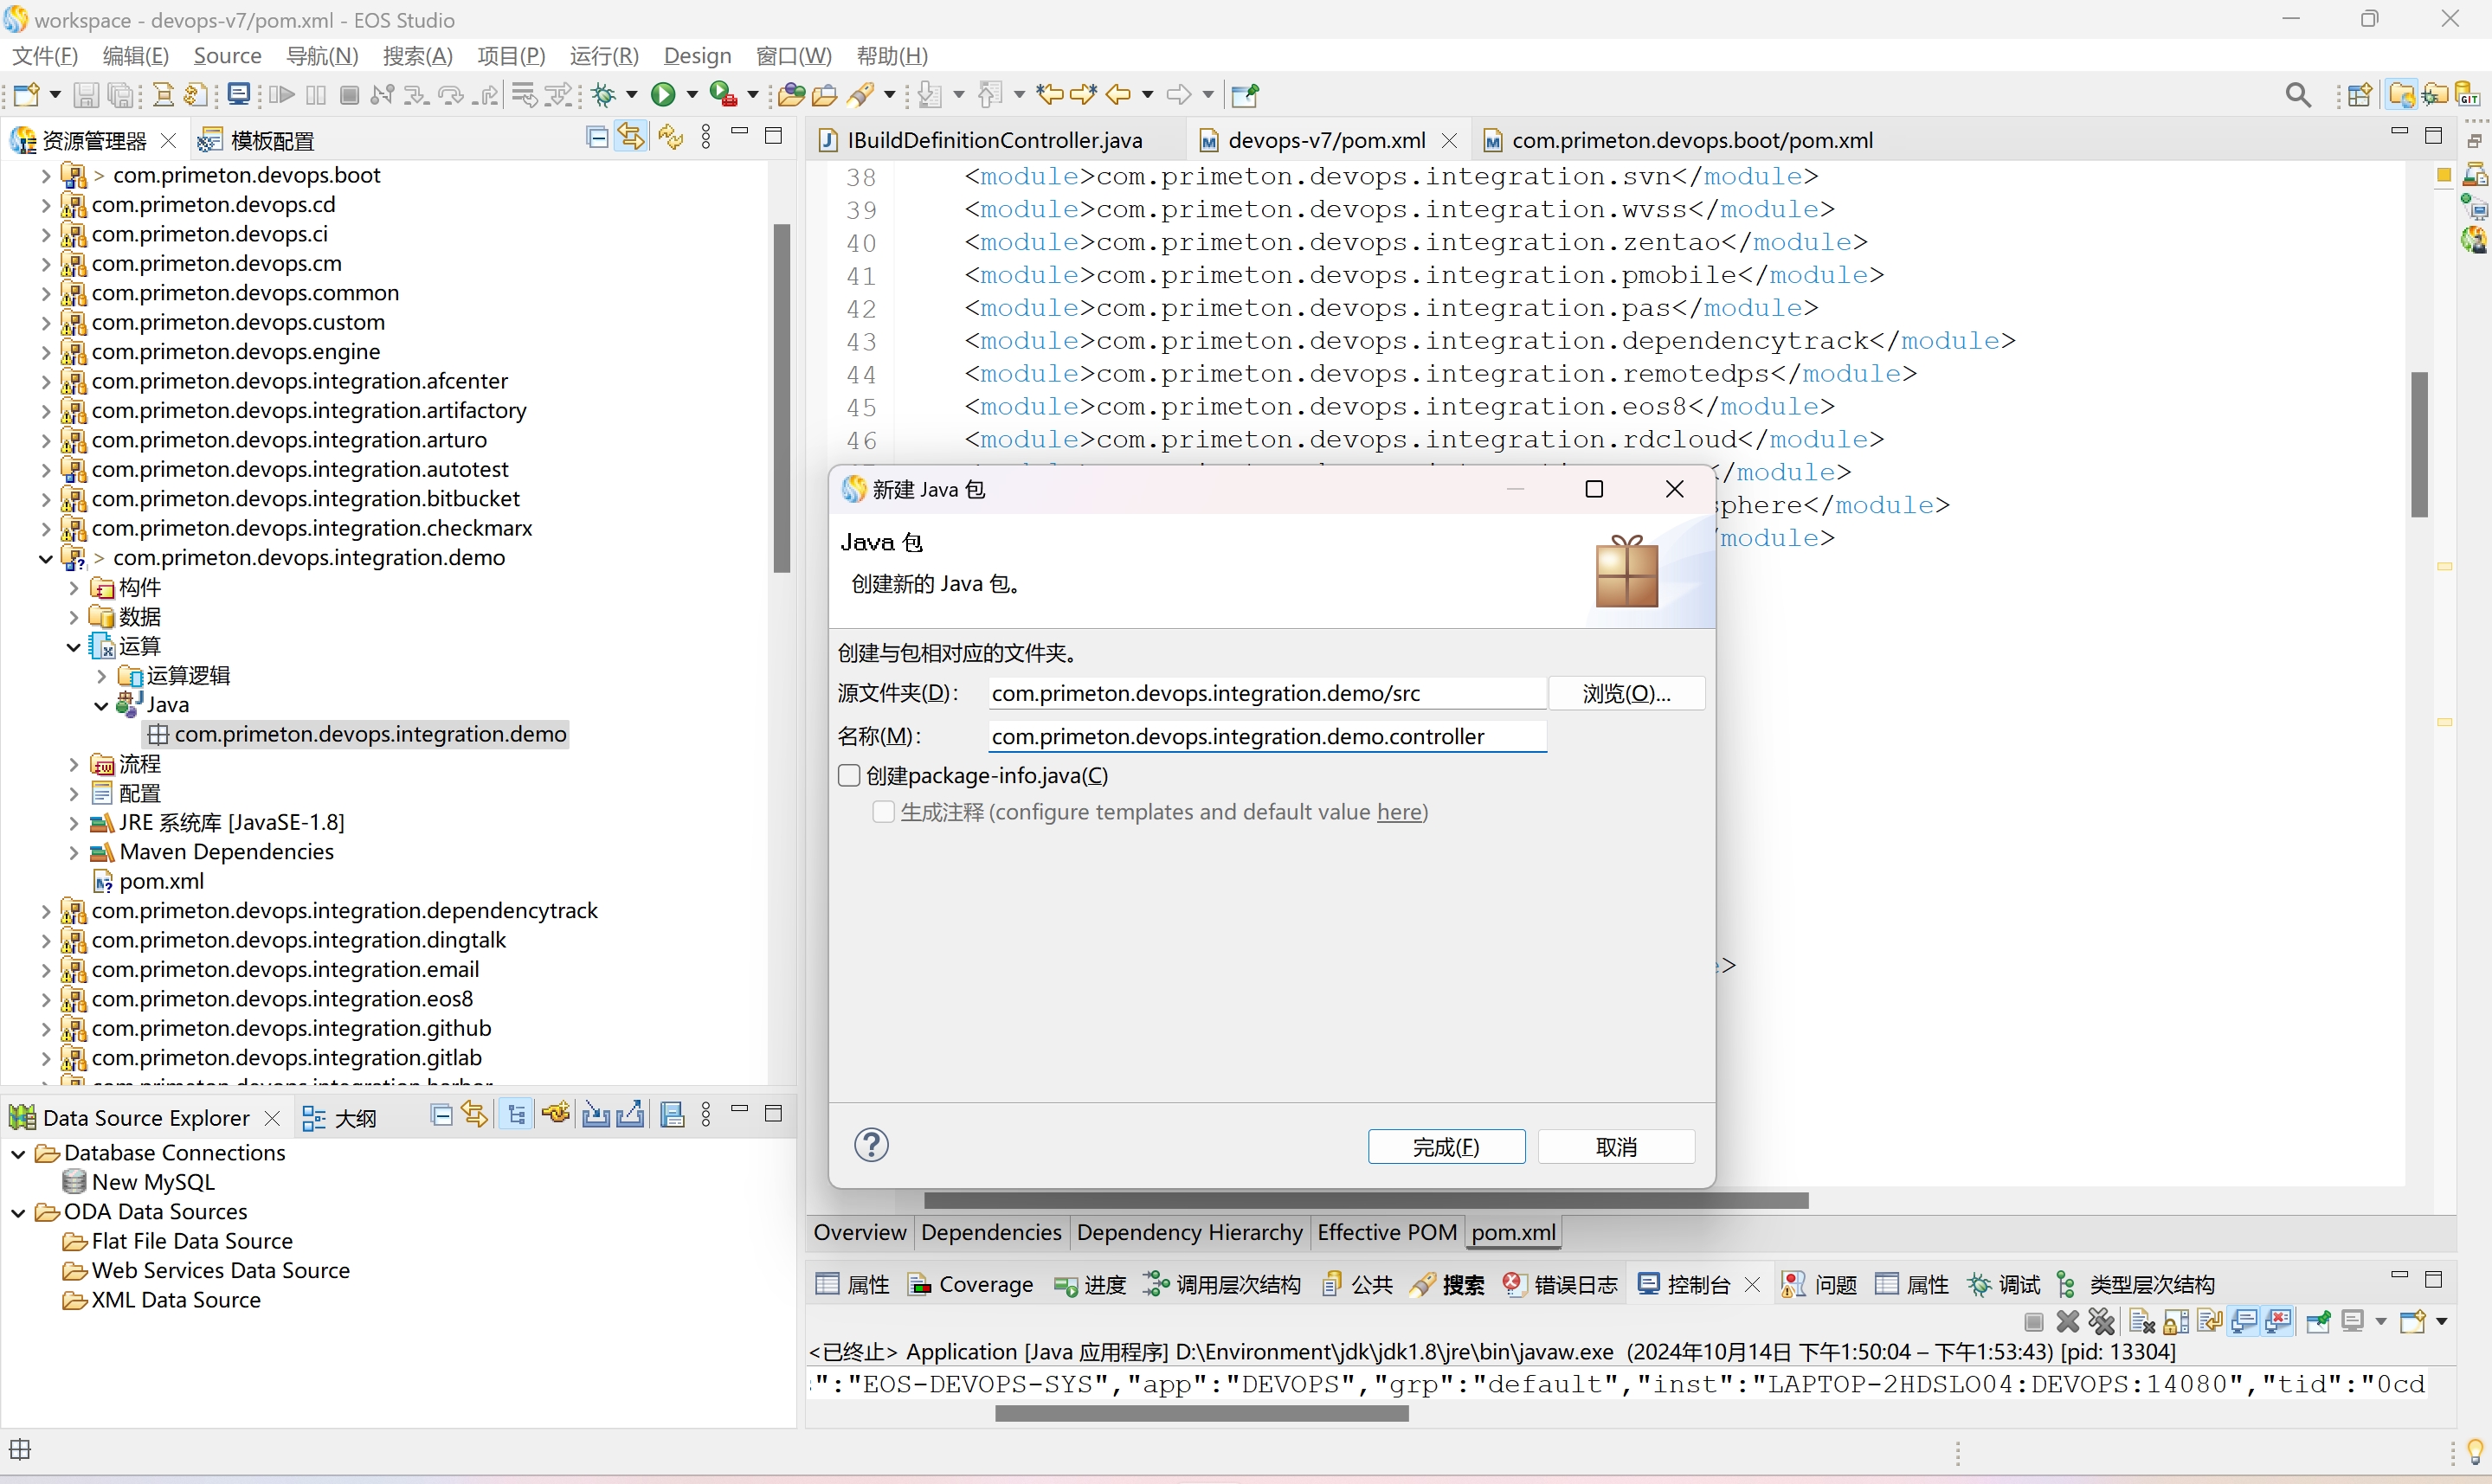
Task: Collapse the com.primeton.devops.integration.demo project
Action: point(45,558)
